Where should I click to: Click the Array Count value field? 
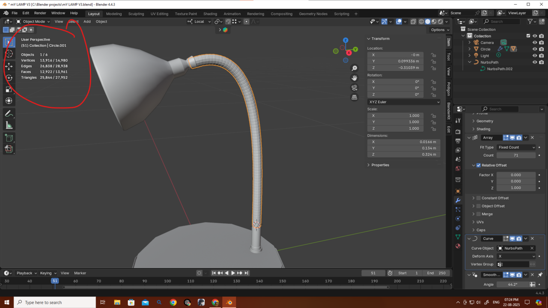point(516,155)
